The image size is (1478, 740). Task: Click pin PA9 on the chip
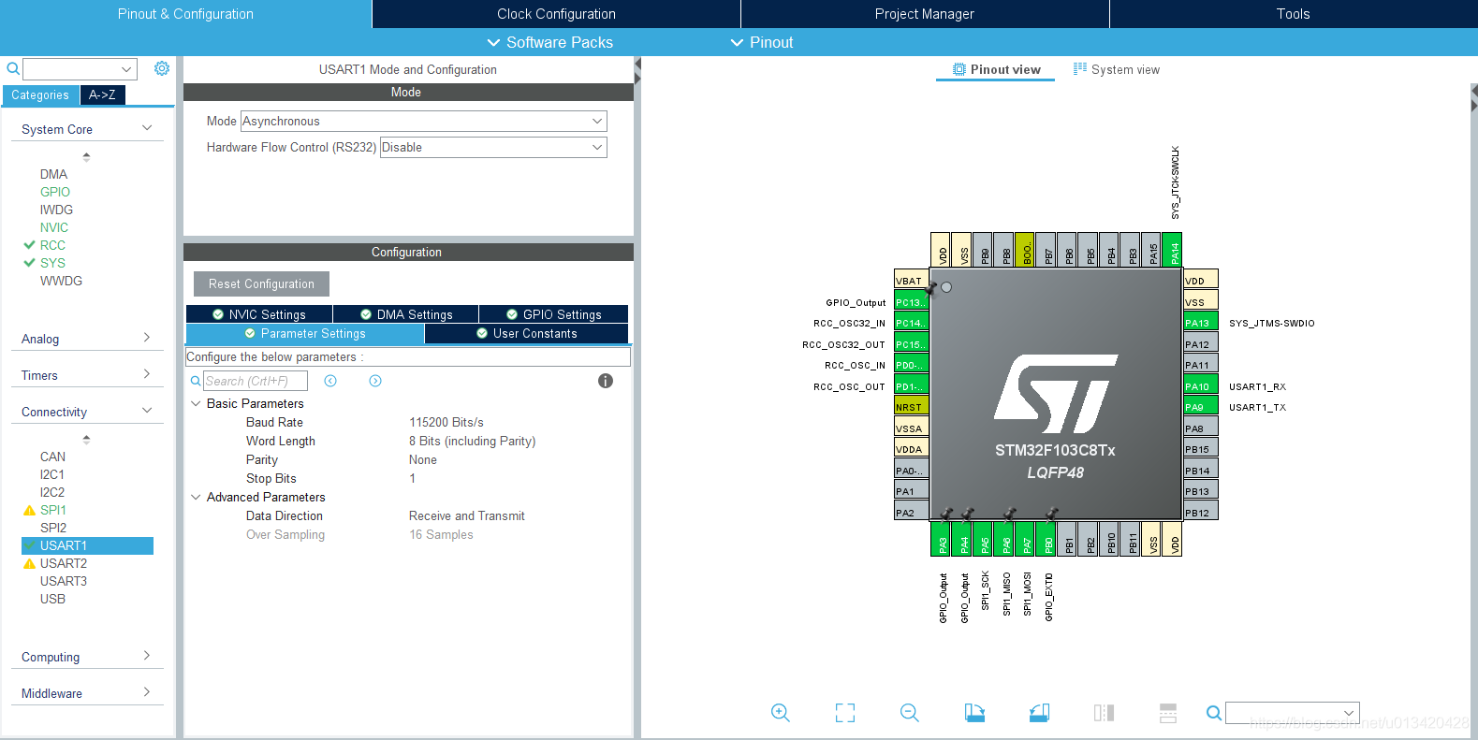pyautogui.click(x=1201, y=407)
